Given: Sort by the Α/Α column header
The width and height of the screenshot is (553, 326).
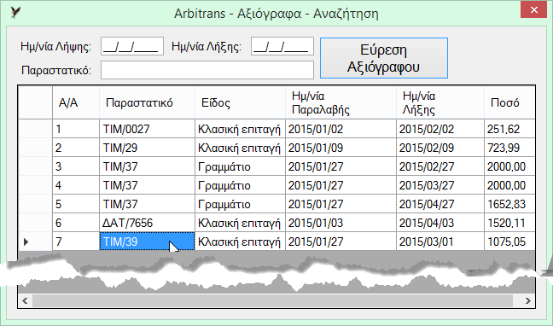Looking at the screenshot, I should coord(76,102).
